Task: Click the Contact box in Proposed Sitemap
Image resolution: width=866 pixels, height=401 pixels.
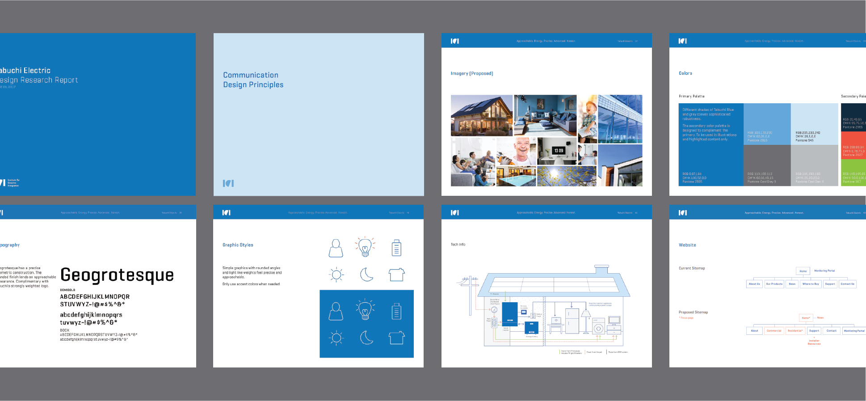Action: pyautogui.click(x=832, y=331)
